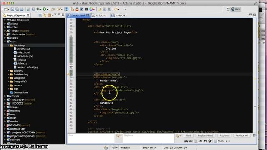Click the Save icon in toolbar
This screenshot has height=150, width=267.
pyautogui.click(x=13, y=9)
